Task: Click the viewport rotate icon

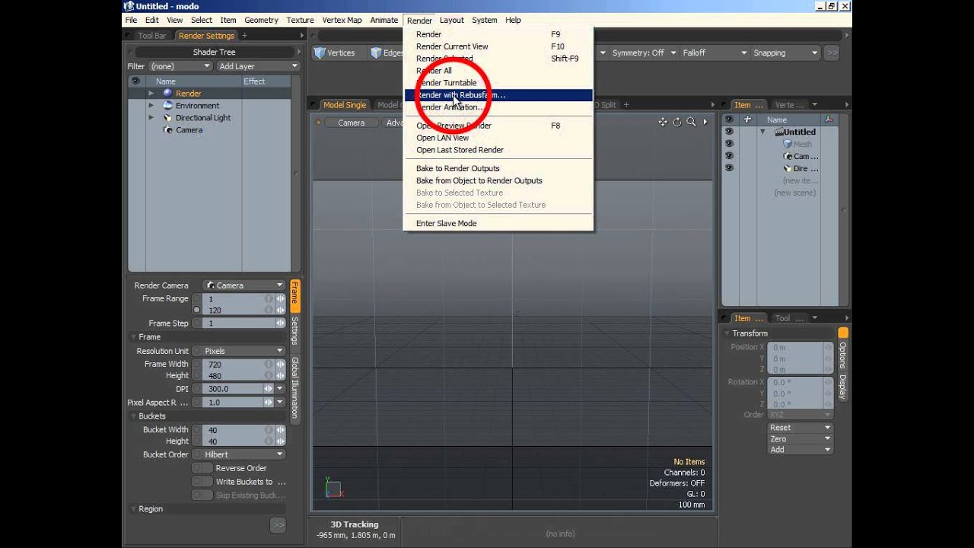Action: [x=677, y=122]
